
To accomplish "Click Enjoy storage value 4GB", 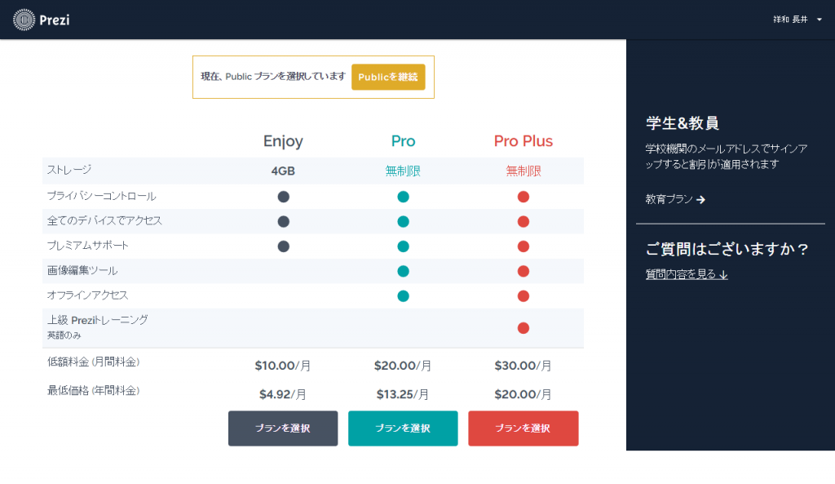I will [283, 171].
